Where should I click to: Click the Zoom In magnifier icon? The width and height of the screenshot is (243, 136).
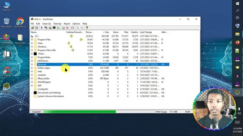click(x=77, y=28)
